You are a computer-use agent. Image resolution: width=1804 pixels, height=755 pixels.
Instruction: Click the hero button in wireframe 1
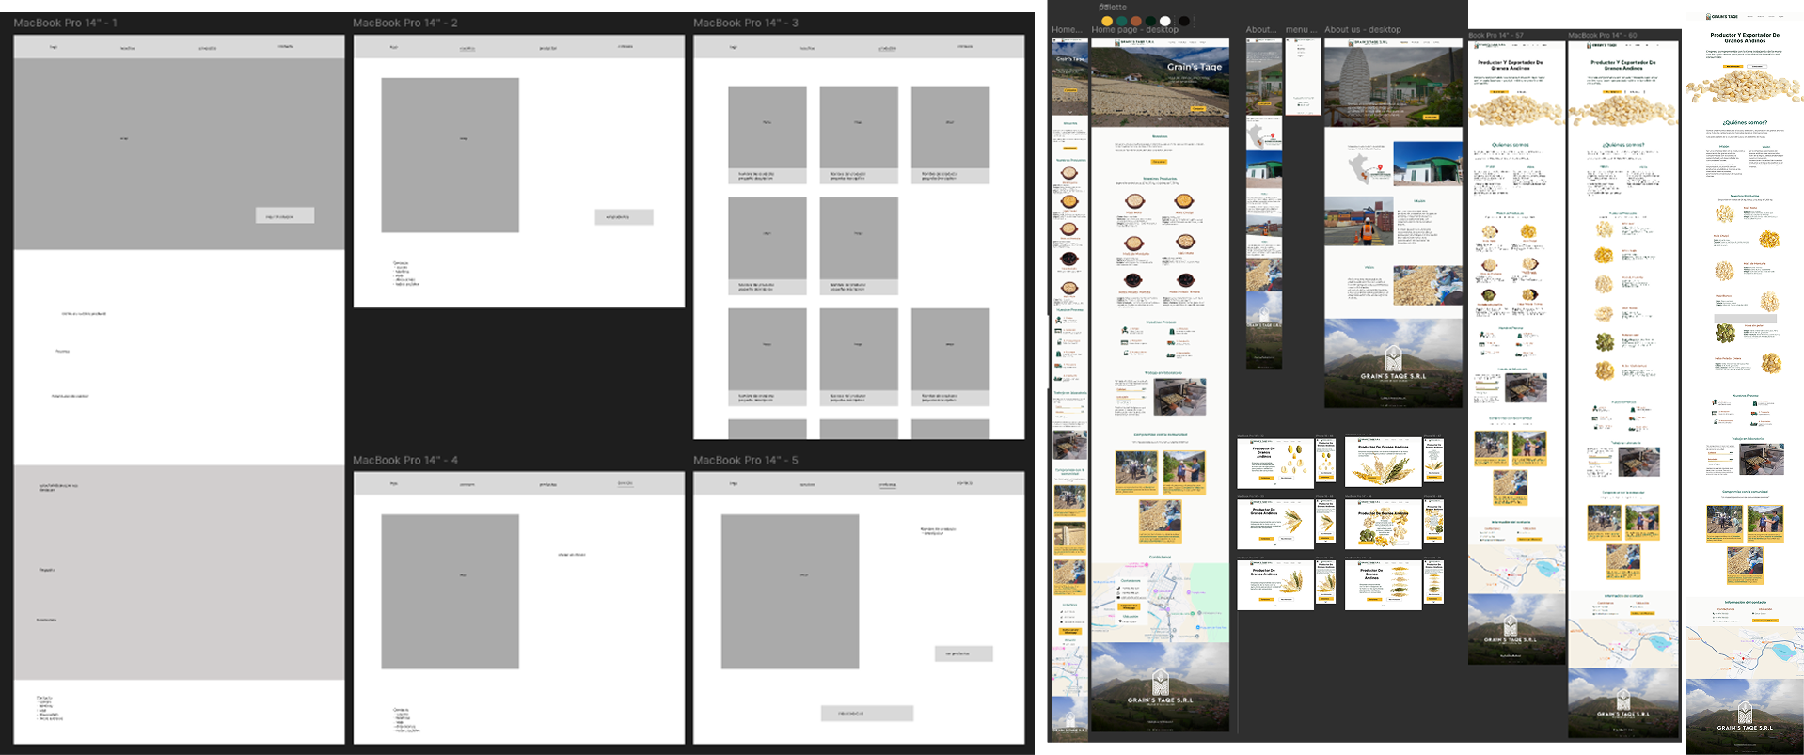coord(285,216)
